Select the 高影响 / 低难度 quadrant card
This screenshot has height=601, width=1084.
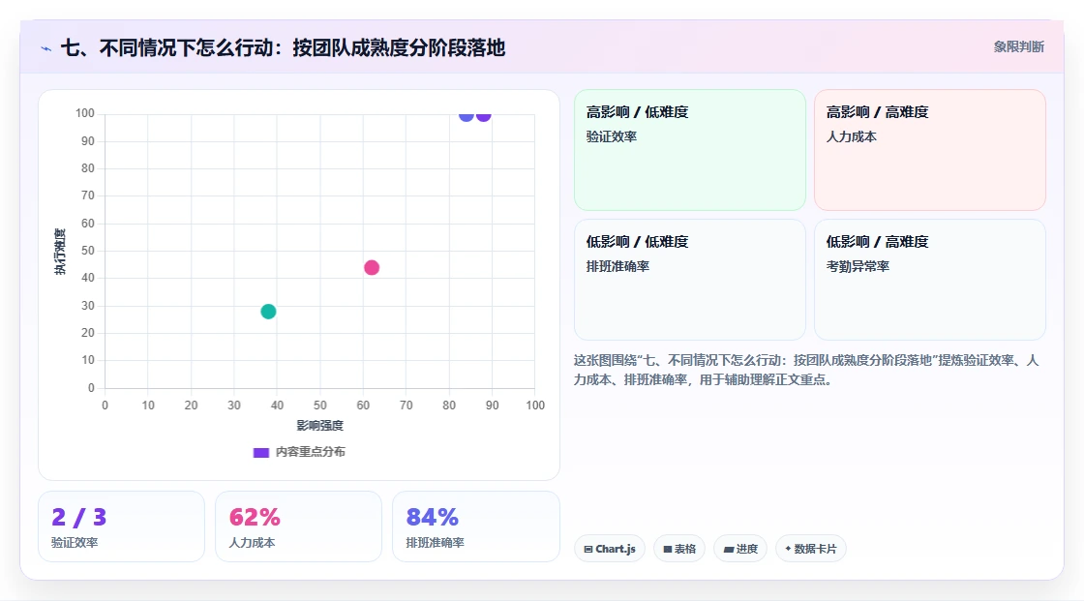pyautogui.click(x=690, y=150)
